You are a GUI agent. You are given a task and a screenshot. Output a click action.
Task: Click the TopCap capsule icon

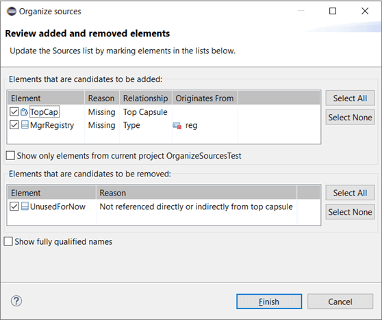(x=24, y=112)
